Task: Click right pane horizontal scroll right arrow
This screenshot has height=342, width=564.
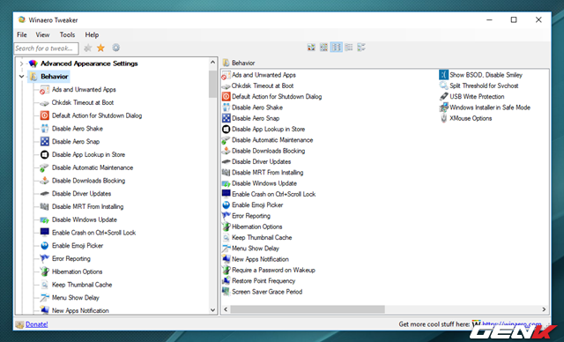Action: tap(544, 309)
